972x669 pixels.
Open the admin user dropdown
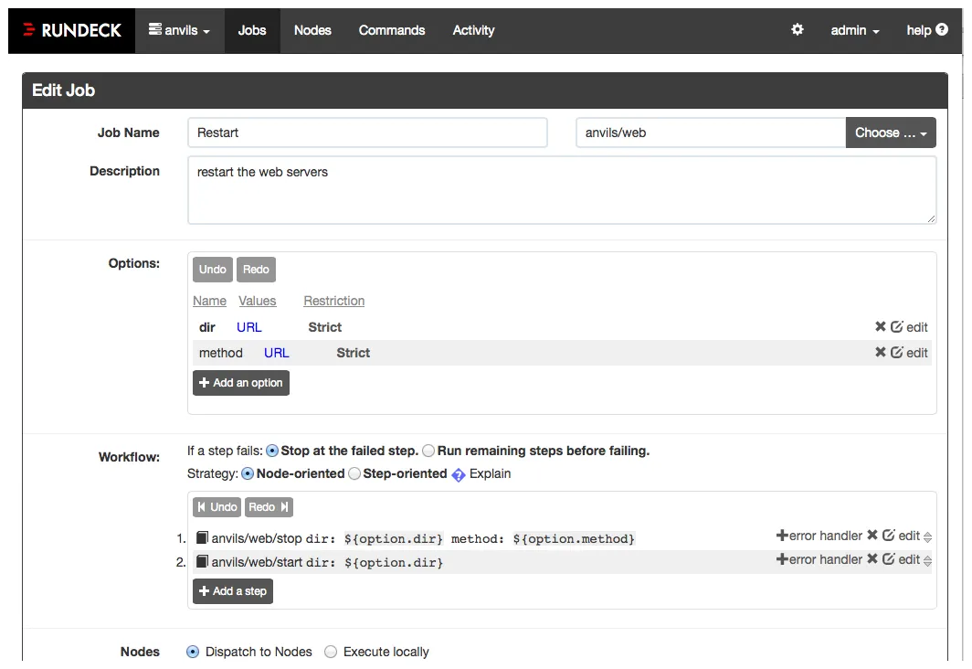[855, 30]
